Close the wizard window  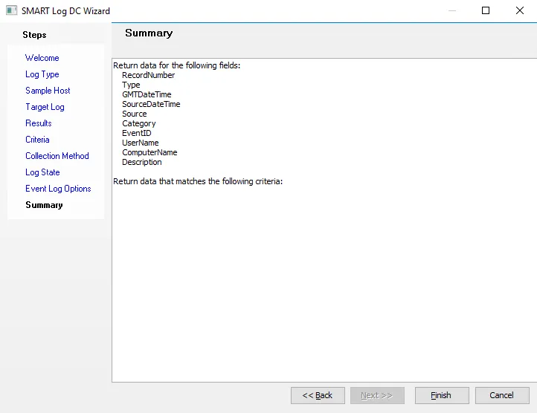tap(520, 10)
